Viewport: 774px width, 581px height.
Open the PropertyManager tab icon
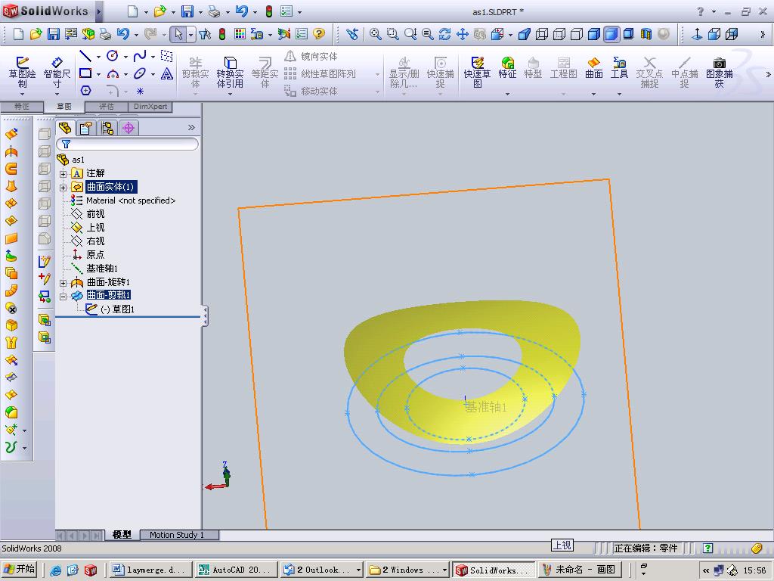(x=86, y=128)
